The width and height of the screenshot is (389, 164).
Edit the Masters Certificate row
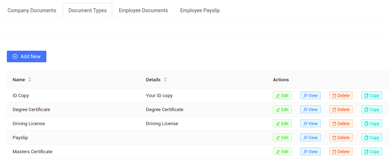(x=282, y=152)
